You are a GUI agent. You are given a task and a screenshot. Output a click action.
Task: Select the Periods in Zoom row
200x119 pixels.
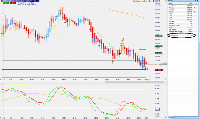pyautogui.click(x=182, y=26)
